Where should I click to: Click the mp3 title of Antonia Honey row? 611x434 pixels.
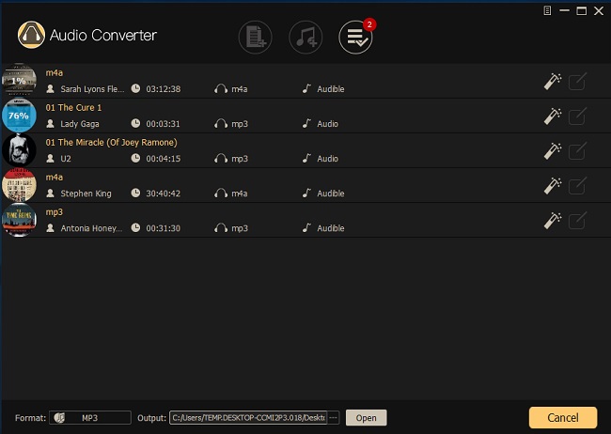55,212
